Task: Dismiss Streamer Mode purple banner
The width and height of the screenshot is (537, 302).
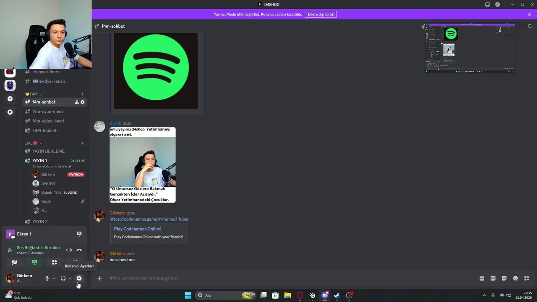Action: pyautogui.click(x=529, y=14)
